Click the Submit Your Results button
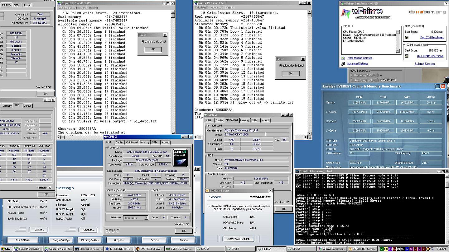449x252 pixels. [x=239, y=239]
